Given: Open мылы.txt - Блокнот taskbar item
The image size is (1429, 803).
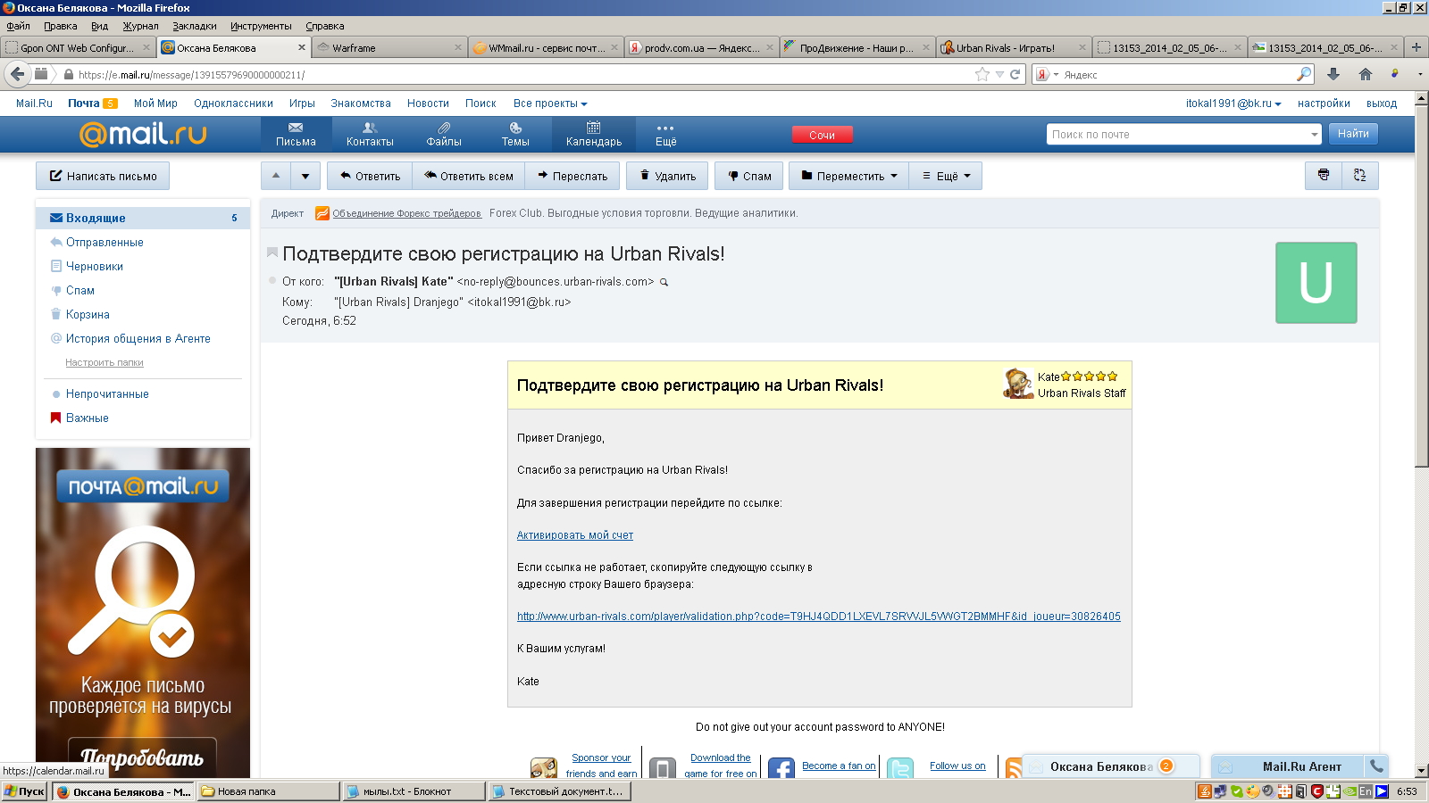Looking at the screenshot, I should pyautogui.click(x=414, y=791).
